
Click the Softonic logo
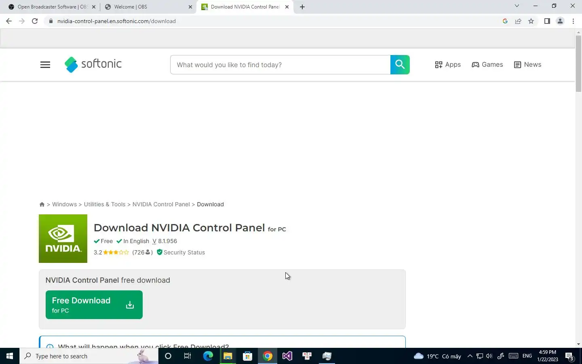[93, 64]
